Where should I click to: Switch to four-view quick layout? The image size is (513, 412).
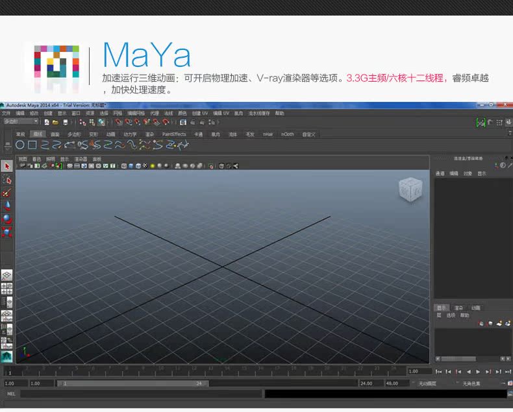point(7,289)
